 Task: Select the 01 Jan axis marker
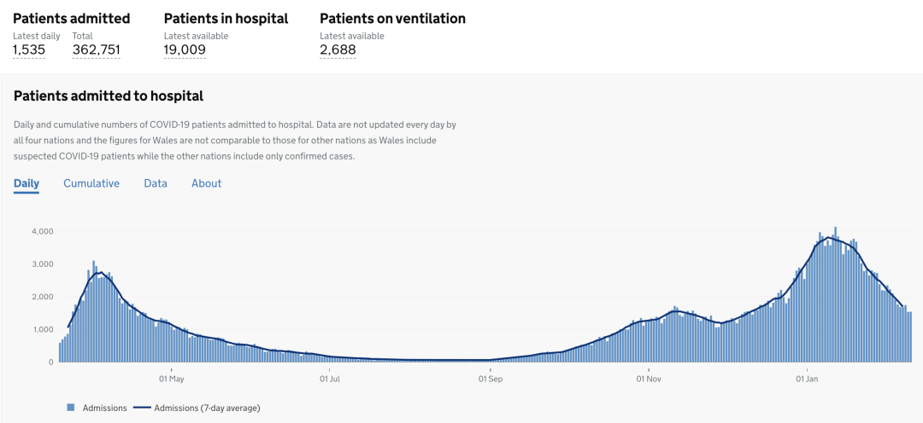[807, 379]
